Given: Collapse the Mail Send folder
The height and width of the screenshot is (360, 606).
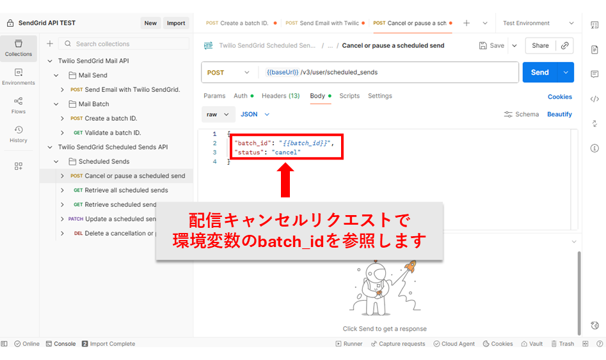Looking at the screenshot, I should pyautogui.click(x=56, y=75).
